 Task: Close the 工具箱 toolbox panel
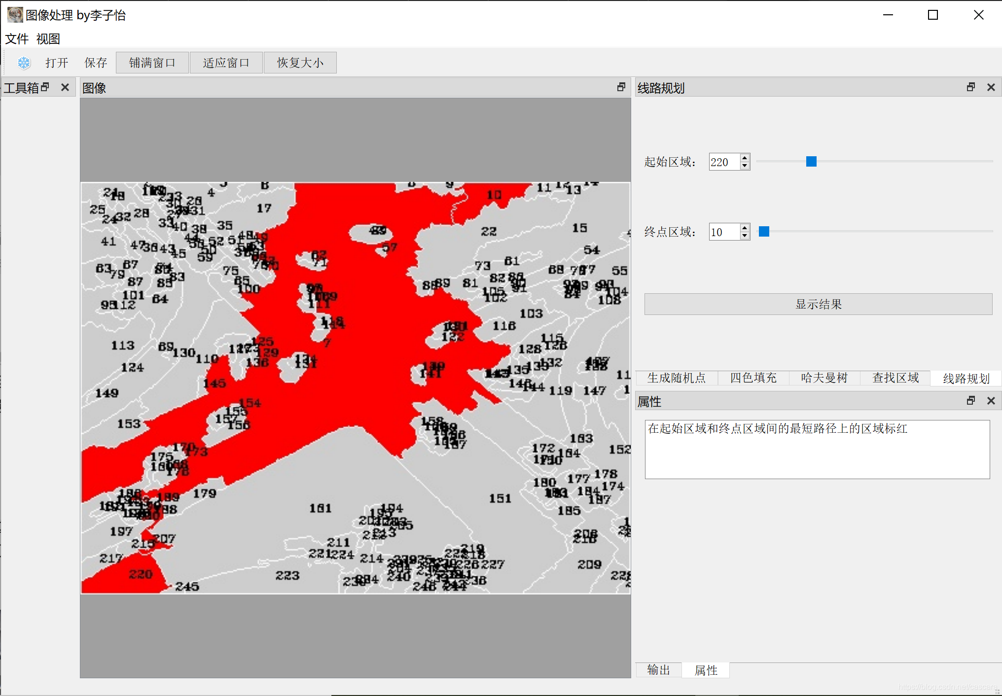(x=65, y=87)
